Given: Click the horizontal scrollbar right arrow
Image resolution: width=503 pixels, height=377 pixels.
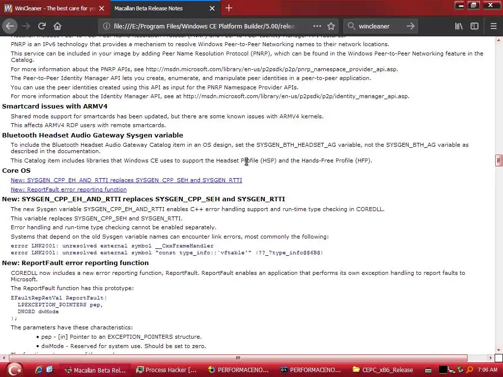Looking at the screenshot, I should tap(491, 358).
